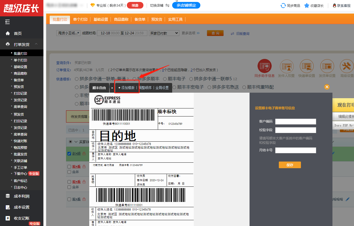354x226 pixels.
Task: Click the 多店铺绑定 button
Action: click(186, 5)
